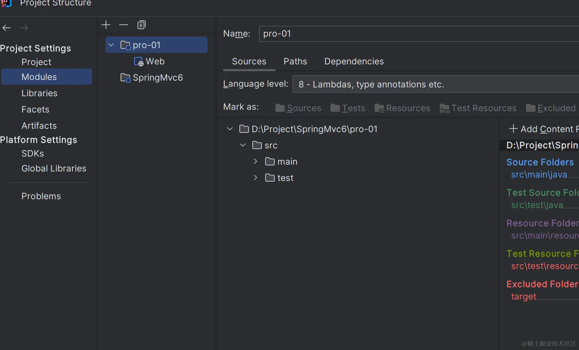Collapse the pro-01 module node
The image size is (579, 350).
coord(111,45)
